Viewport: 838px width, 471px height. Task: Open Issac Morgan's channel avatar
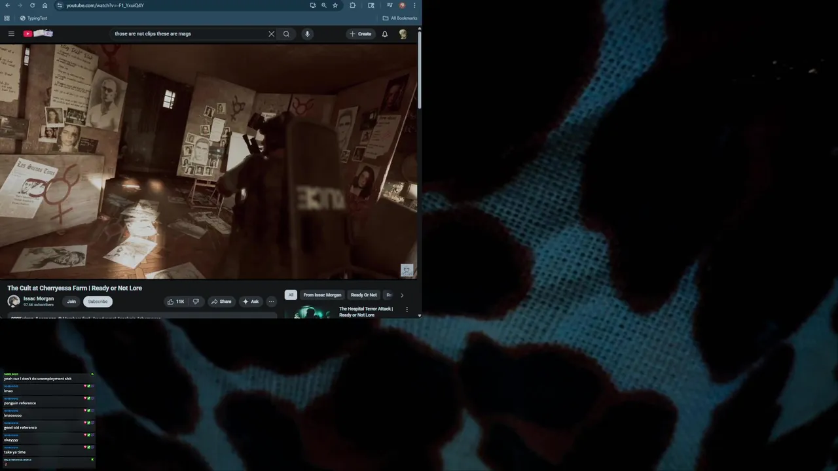(14, 302)
